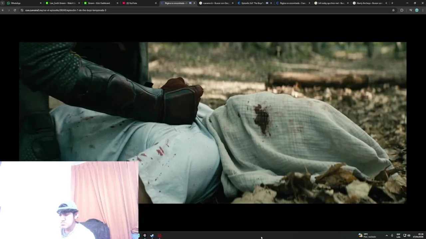426x239 pixels.
Task: View site information icon in address bar
Action: click(x=22, y=10)
